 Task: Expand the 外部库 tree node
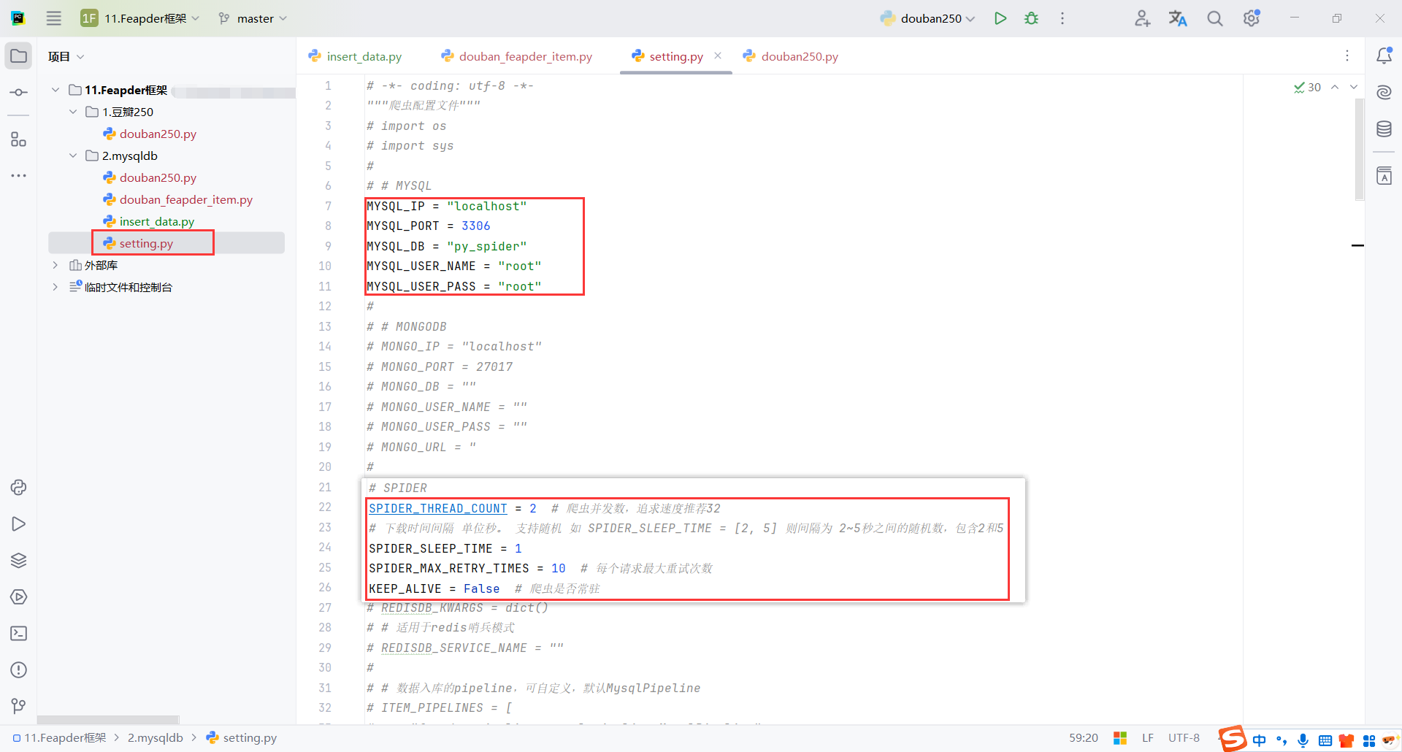click(55, 265)
